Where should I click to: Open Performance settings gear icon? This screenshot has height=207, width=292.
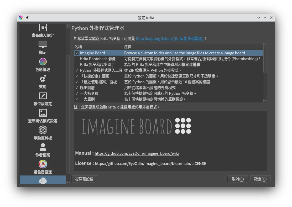tap(43, 79)
